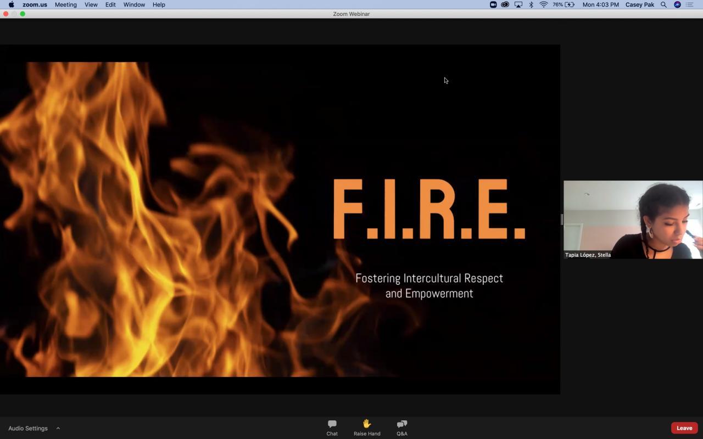Show battery status at 76%
The width and height of the screenshot is (703, 439).
(x=563, y=4)
